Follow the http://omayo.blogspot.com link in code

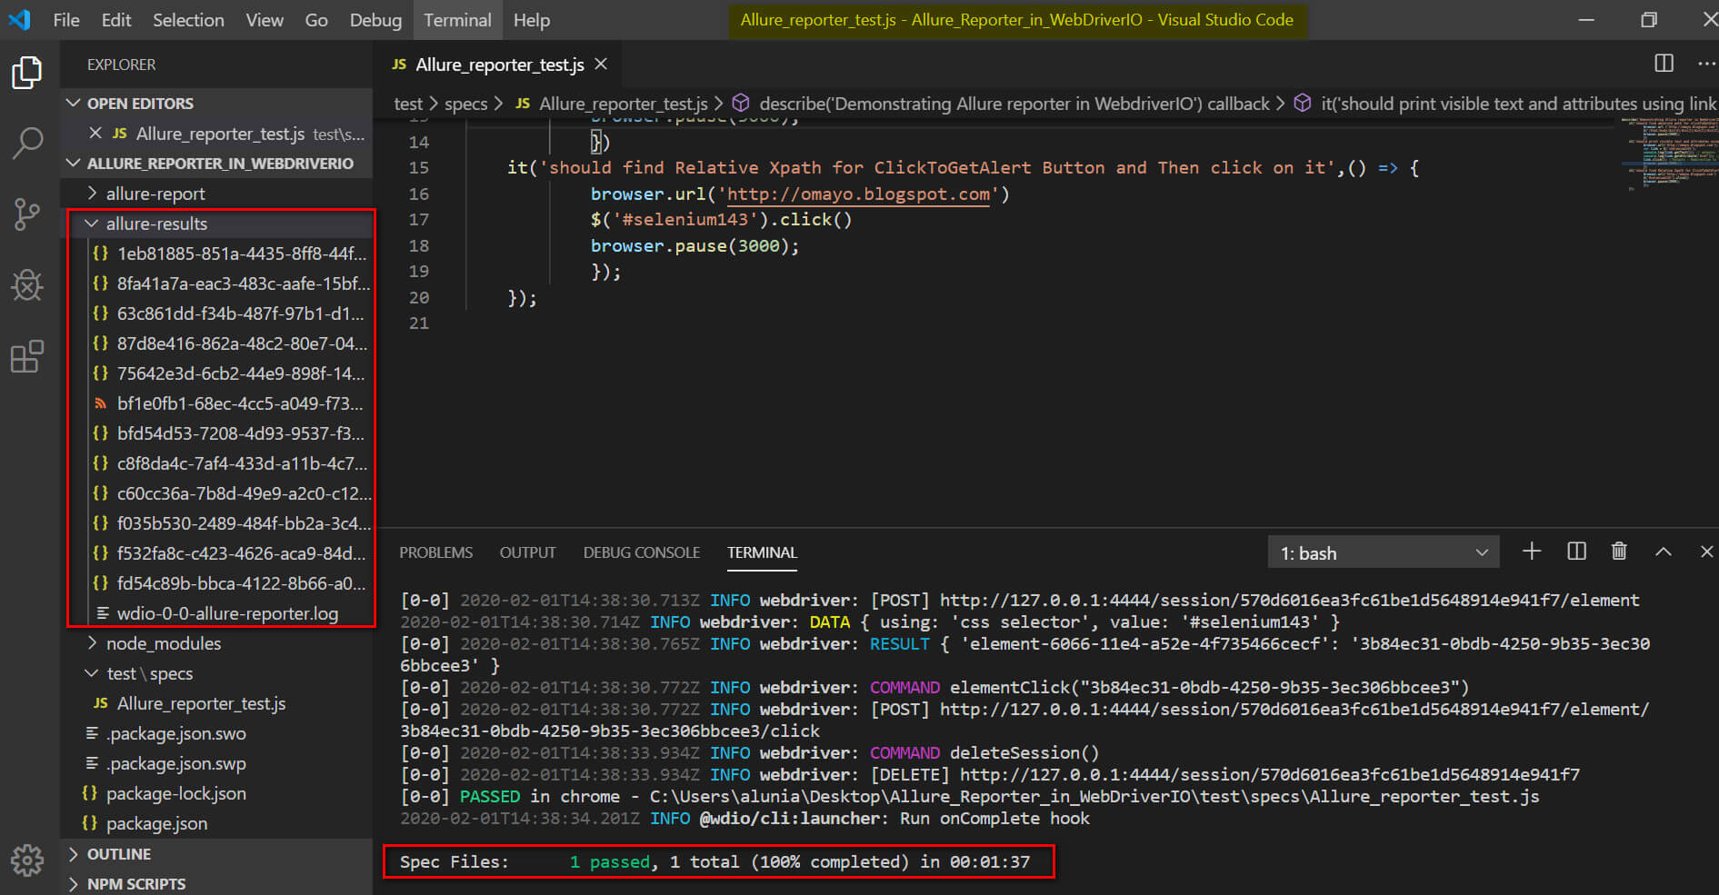point(858,194)
